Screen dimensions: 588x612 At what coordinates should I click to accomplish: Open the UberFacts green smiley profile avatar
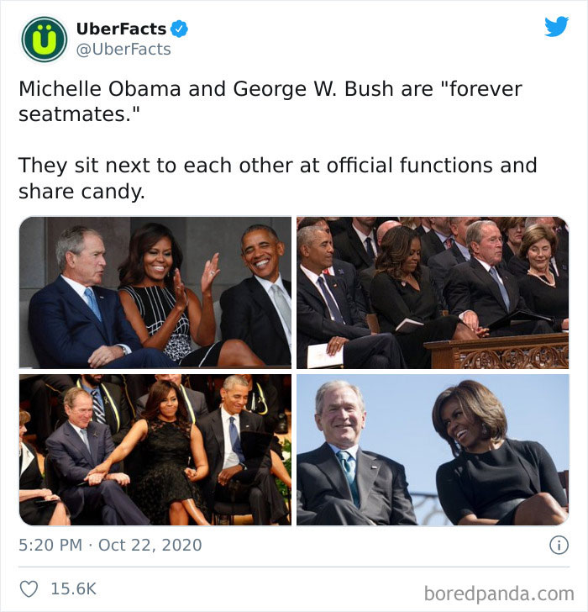44,40
